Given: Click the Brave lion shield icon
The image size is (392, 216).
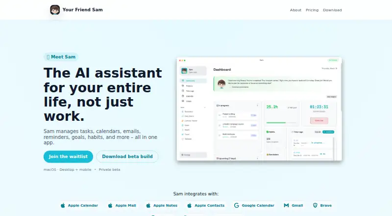Looking at the screenshot, I should coord(315,206).
